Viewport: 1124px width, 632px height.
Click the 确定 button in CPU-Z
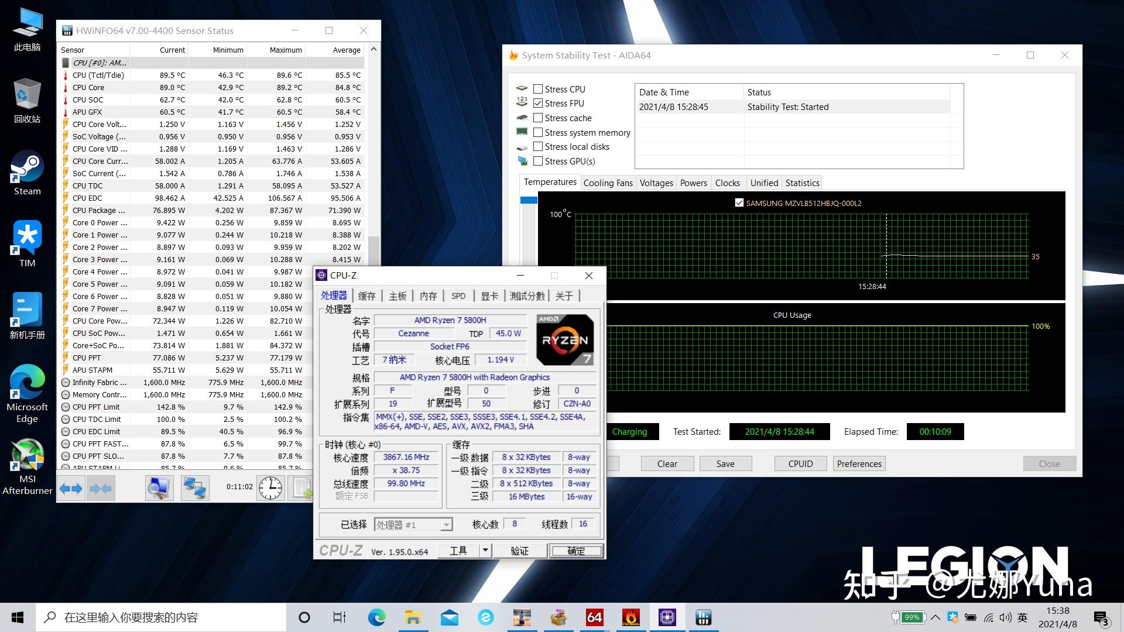576,551
